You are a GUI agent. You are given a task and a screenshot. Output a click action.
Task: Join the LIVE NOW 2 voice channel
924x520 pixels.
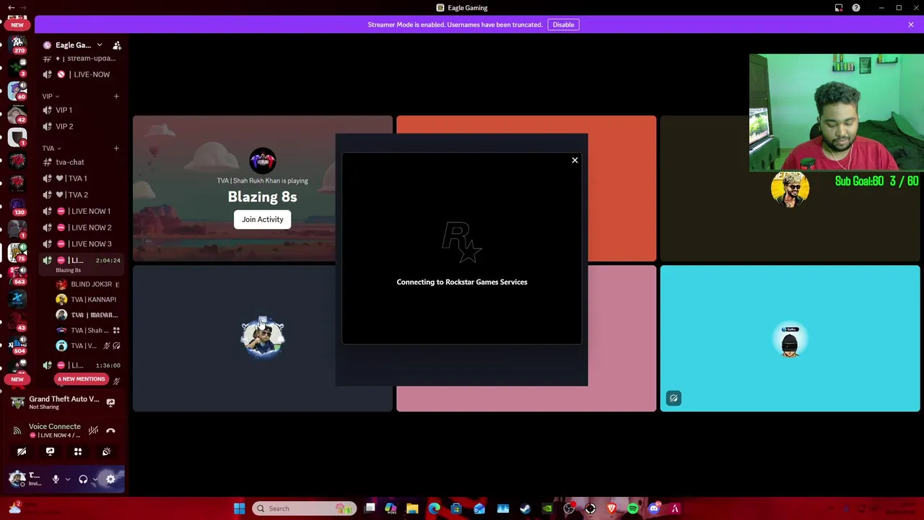click(82, 227)
